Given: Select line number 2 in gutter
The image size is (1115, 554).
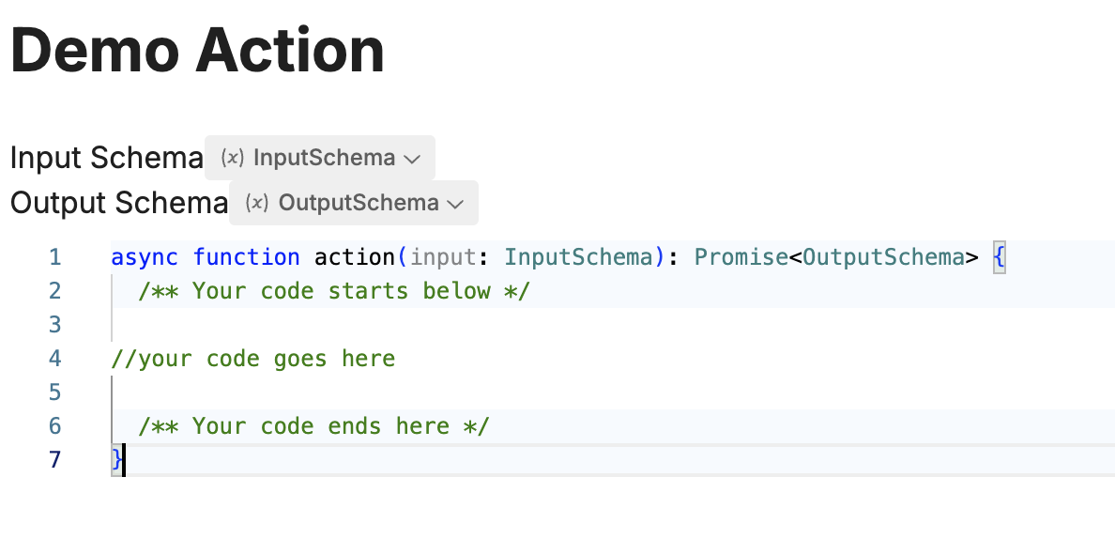Looking at the screenshot, I should 54,291.
